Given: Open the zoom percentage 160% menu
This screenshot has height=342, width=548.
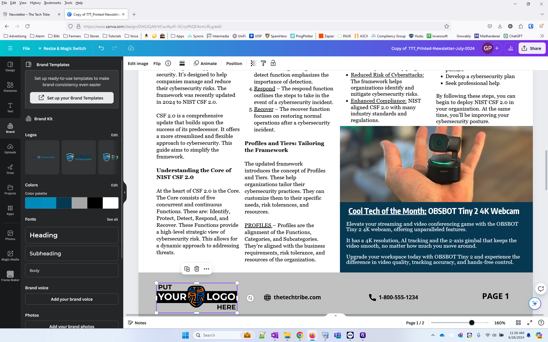Looking at the screenshot, I should (x=500, y=323).
